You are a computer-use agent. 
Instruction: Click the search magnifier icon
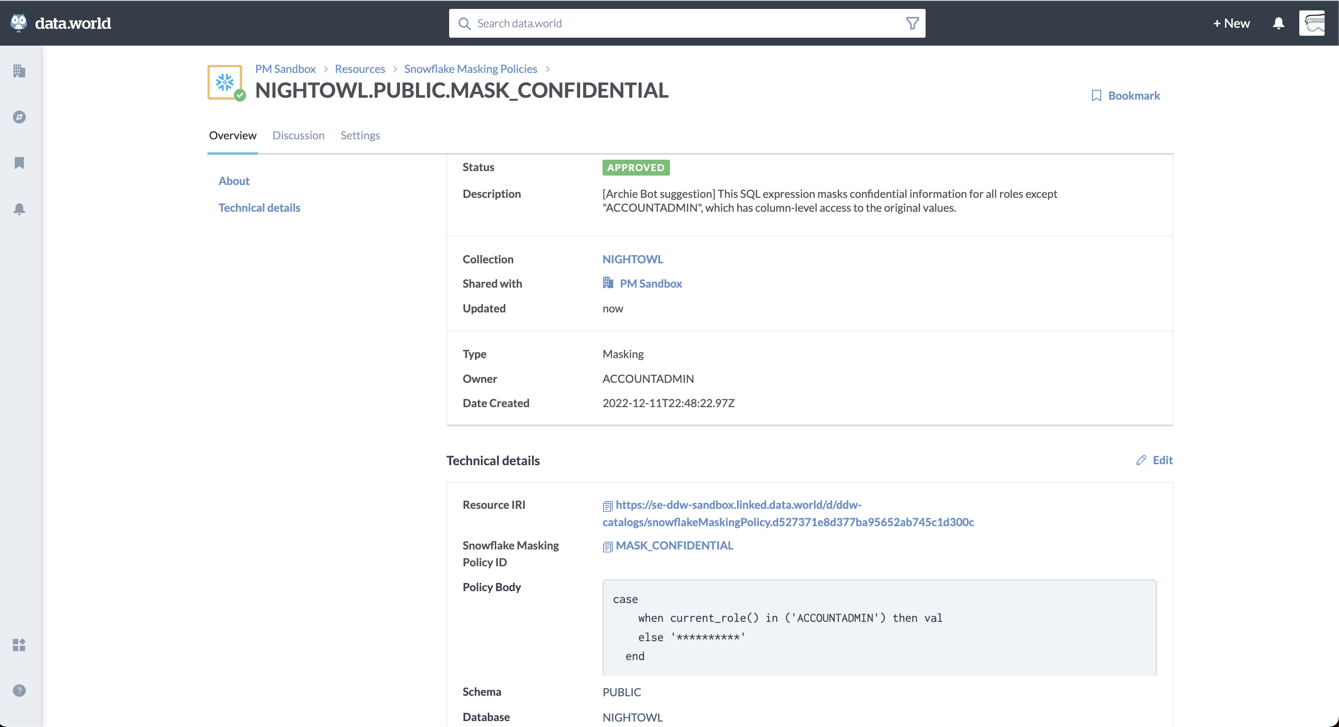pyautogui.click(x=464, y=24)
